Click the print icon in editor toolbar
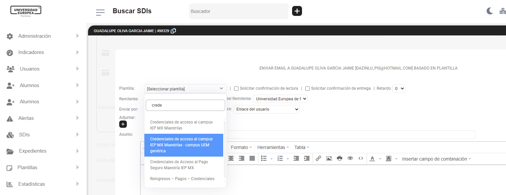The image size is (506, 195). pos(339,159)
